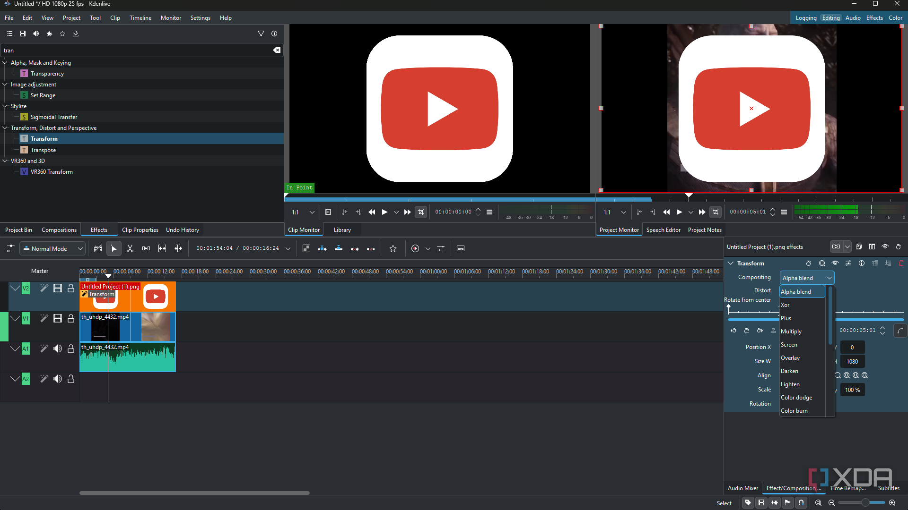Lock the V1 track
Screen dimensions: 908x510
tap(71, 318)
